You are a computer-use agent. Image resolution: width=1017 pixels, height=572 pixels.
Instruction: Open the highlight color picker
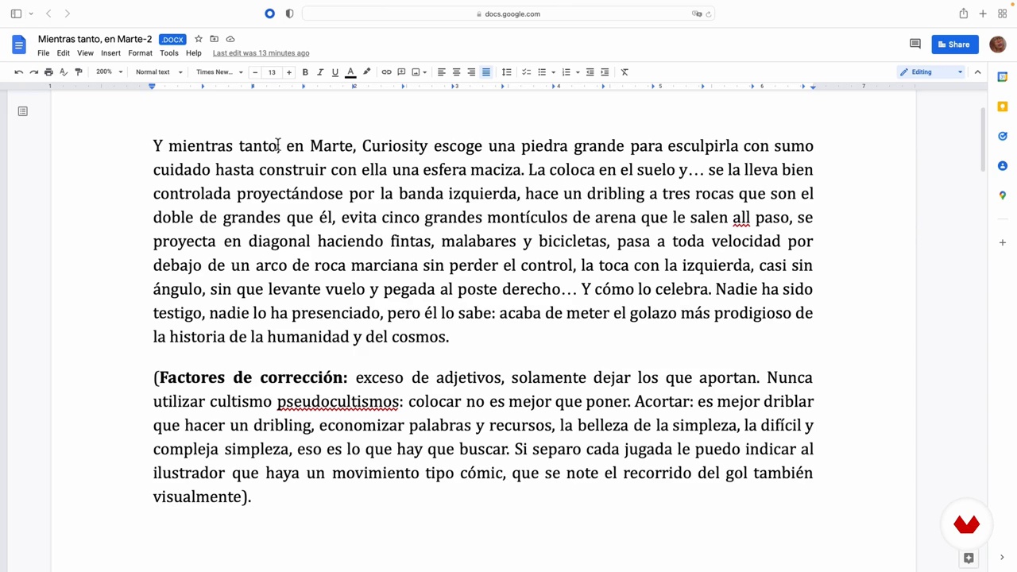point(366,72)
